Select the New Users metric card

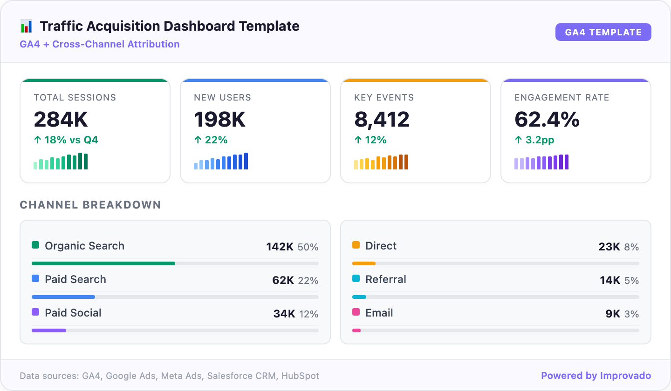(x=255, y=131)
